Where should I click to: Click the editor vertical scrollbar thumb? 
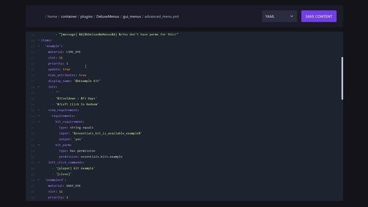pos(342,78)
